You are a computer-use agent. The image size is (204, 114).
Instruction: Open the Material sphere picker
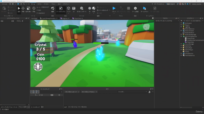(x=94, y=9)
